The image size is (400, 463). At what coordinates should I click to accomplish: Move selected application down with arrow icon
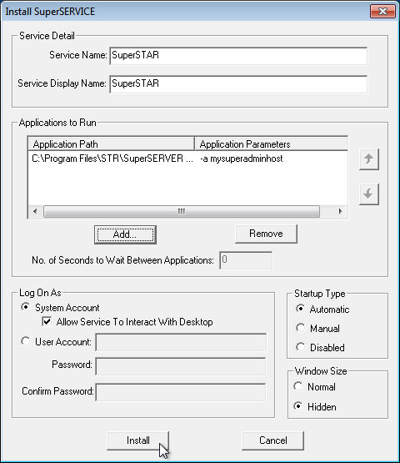[368, 194]
